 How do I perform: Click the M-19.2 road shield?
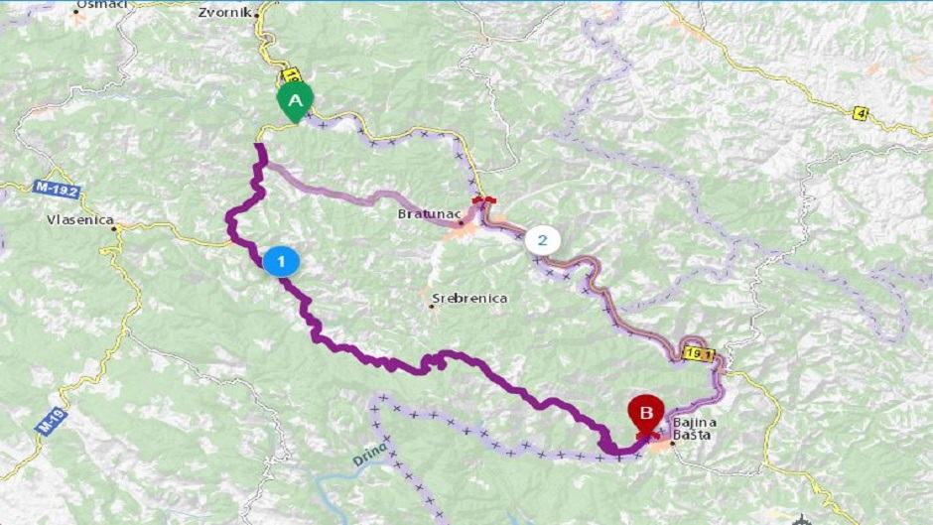57,191
